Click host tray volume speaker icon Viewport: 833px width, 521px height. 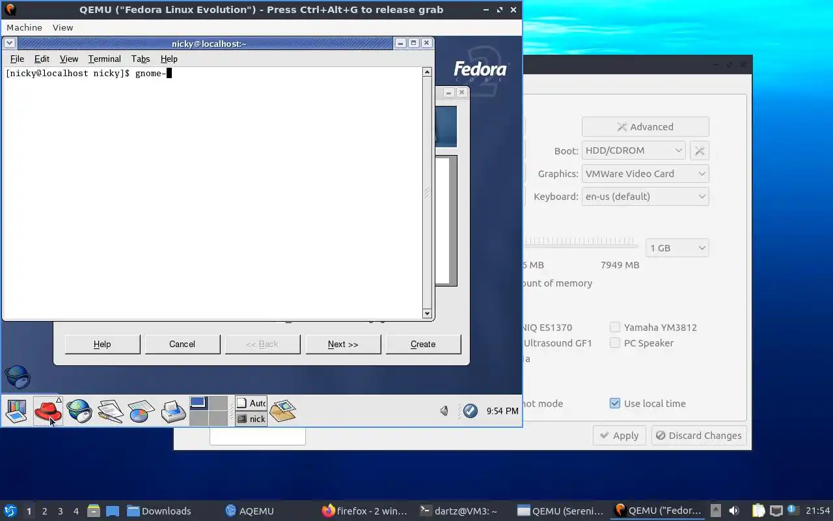tap(734, 511)
